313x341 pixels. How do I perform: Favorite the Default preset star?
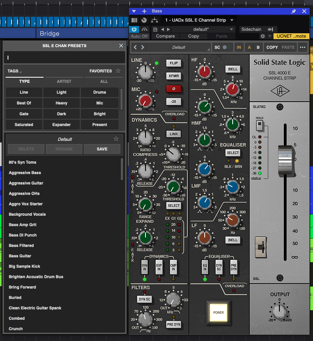[116, 139]
